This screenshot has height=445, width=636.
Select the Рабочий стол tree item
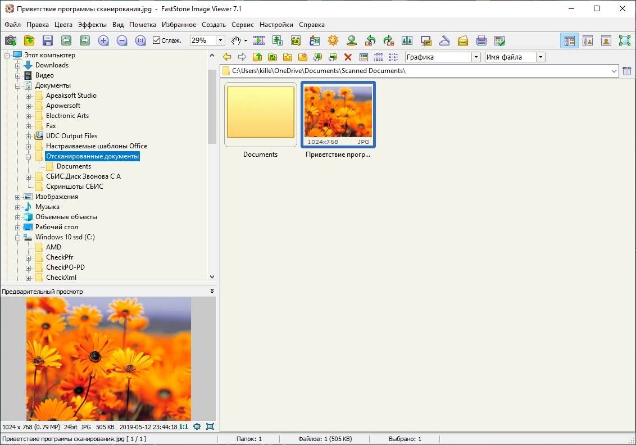[56, 227]
